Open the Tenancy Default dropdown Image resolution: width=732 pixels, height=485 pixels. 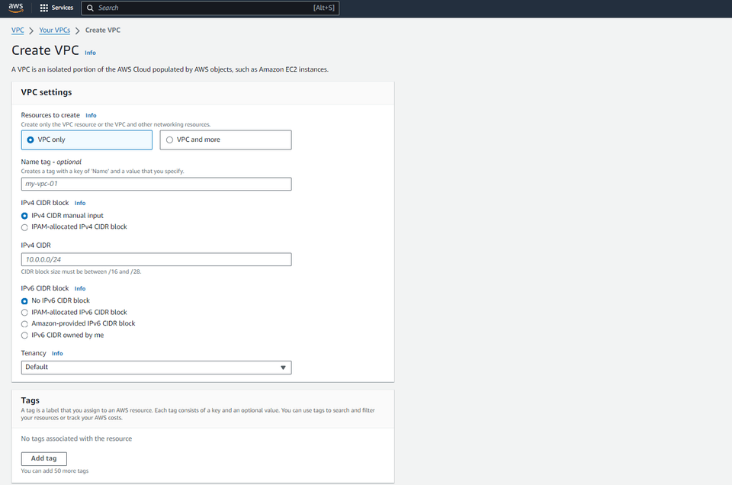point(156,368)
